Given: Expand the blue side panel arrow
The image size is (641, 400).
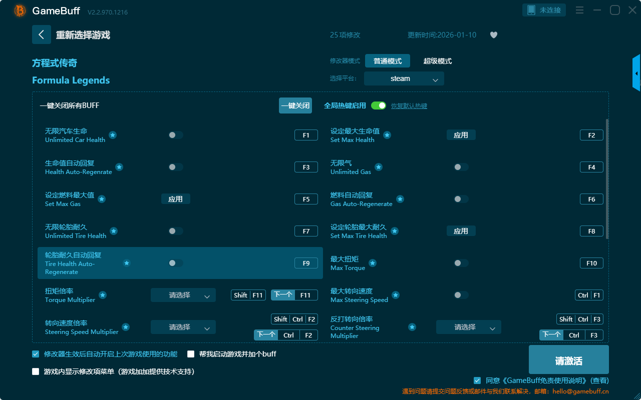Looking at the screenshot, I should click(x=636, y=73).
